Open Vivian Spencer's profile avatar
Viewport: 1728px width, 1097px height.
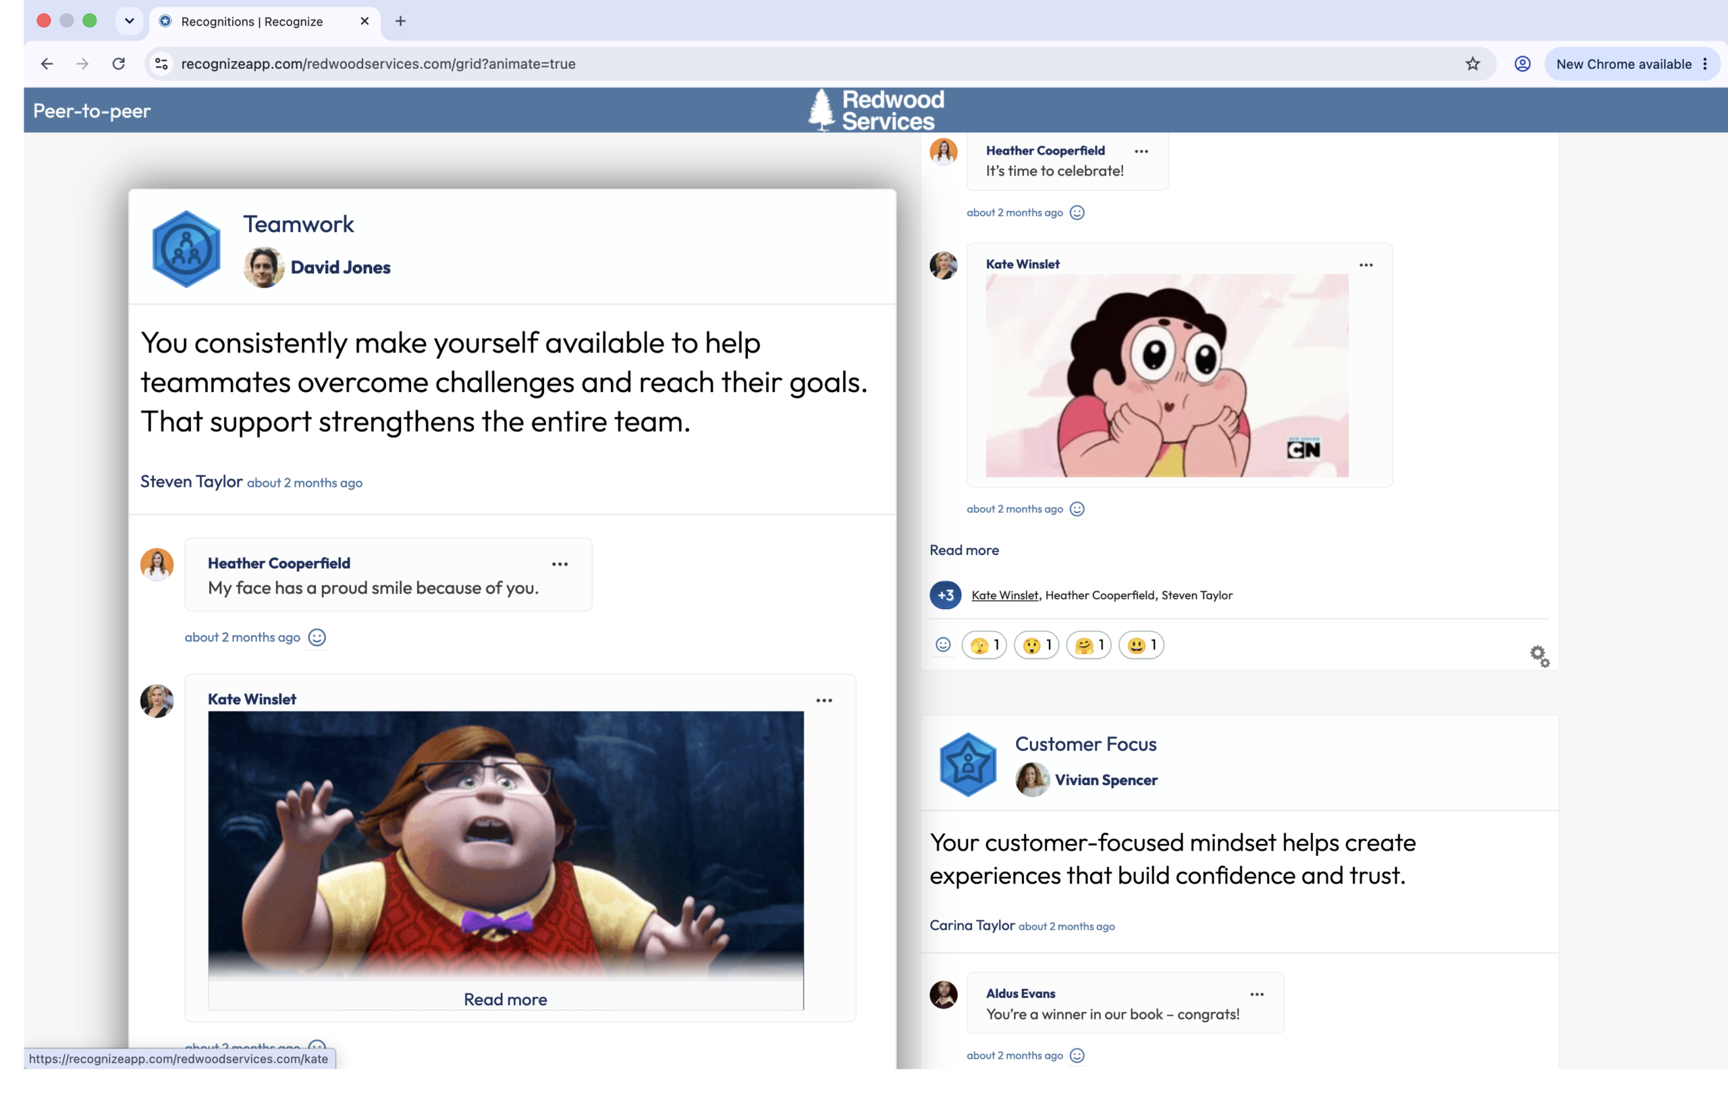point(1032,780)
